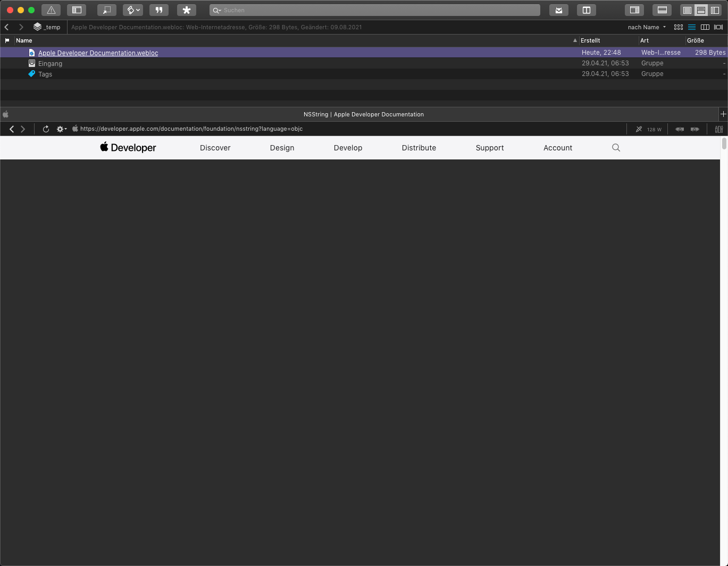Click the flag column header

click(7, 40)
